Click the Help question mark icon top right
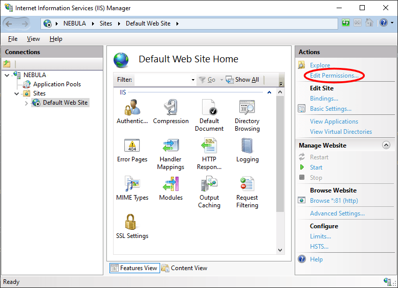Viewport: 398px width, 288px height. (x=384, y=23)
